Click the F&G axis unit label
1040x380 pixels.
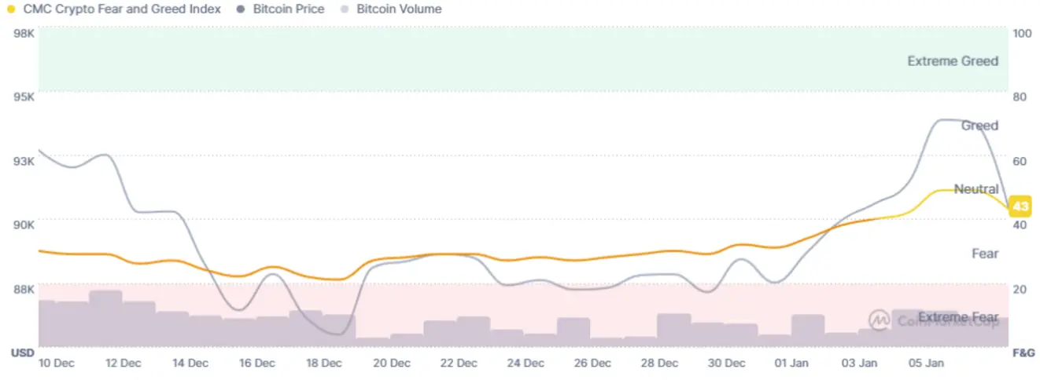tap(1023, 353)
